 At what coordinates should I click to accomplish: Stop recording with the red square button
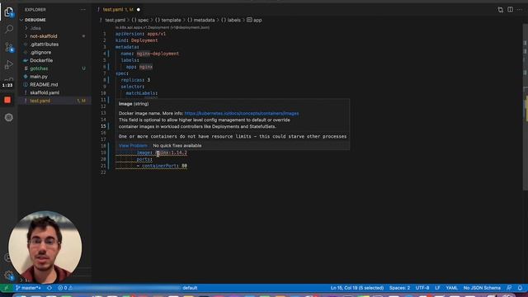[7, 100]
